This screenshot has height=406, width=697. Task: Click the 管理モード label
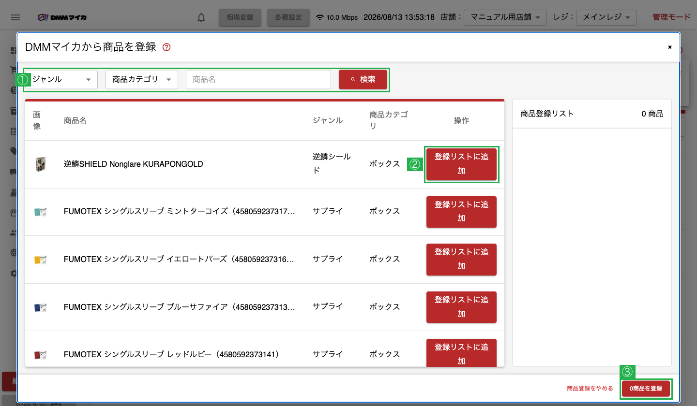click(x=671, y=17)
